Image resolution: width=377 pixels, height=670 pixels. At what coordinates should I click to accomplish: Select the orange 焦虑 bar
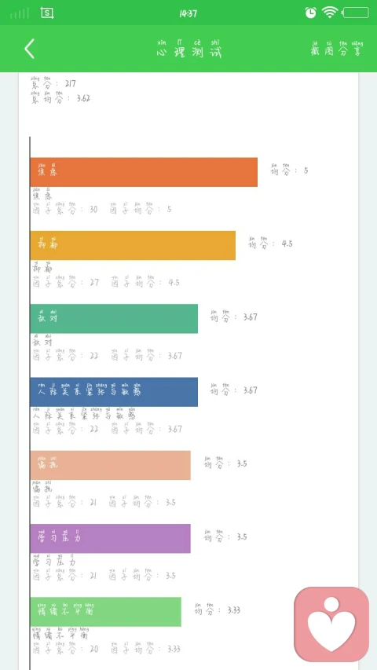point(144,172)
